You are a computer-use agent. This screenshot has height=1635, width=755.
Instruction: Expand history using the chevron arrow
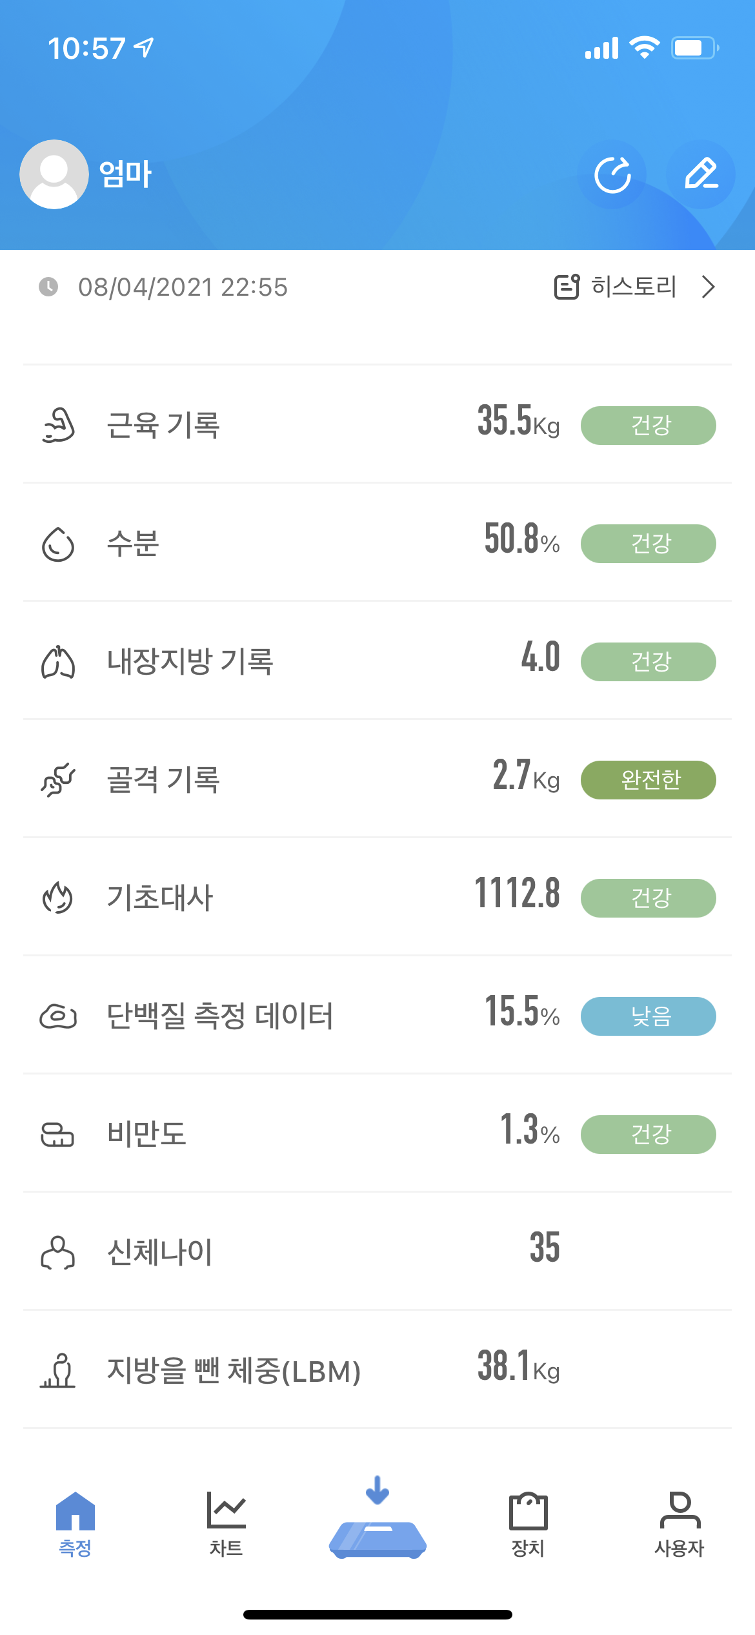(x=708, y=287)
